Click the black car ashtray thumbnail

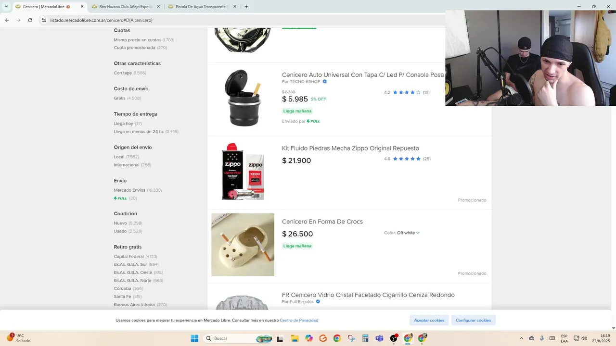[x=243, y=98]
